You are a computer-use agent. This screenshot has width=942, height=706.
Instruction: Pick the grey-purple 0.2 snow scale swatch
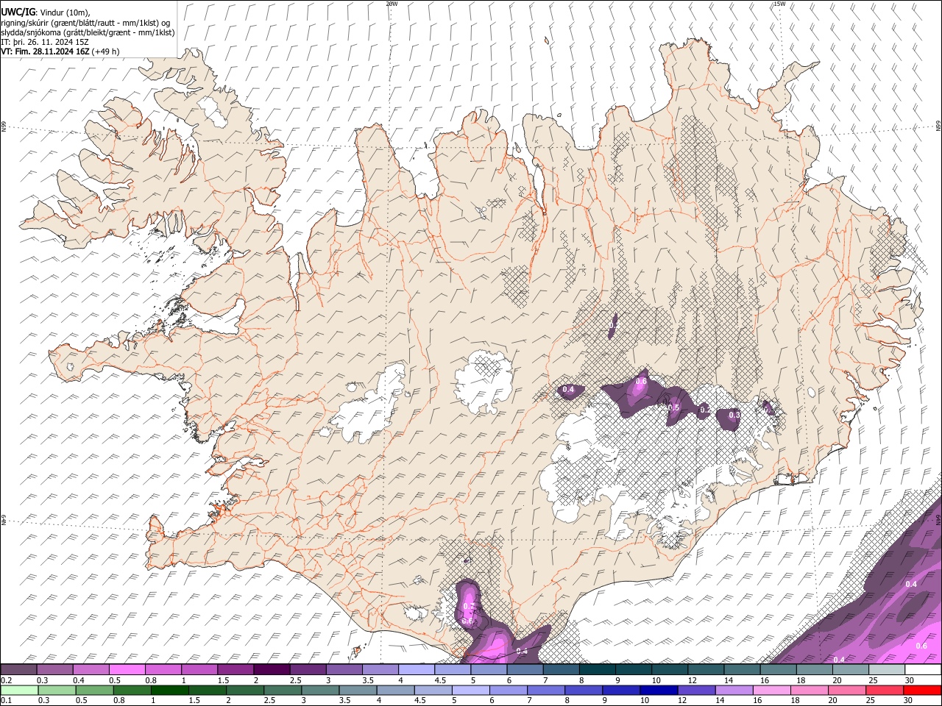tap(18, 670)
